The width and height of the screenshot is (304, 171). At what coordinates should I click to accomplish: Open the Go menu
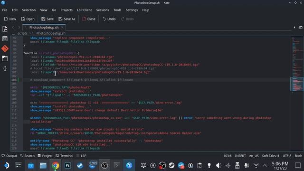[x=54, y=10]
